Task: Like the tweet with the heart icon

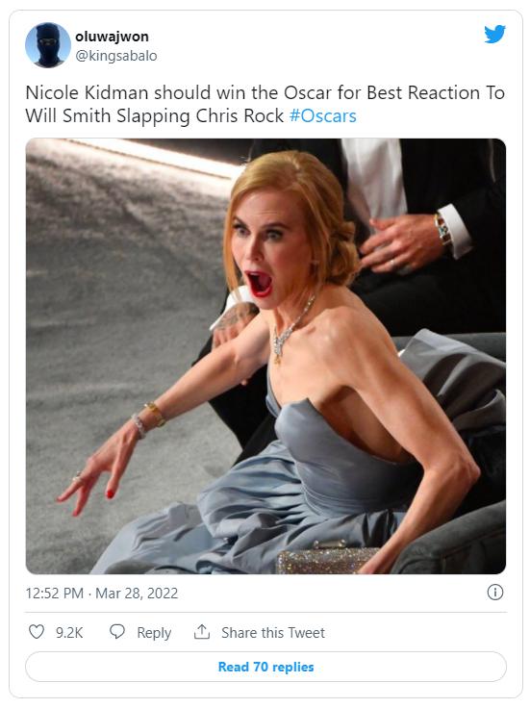Action: tap(37, 632)
